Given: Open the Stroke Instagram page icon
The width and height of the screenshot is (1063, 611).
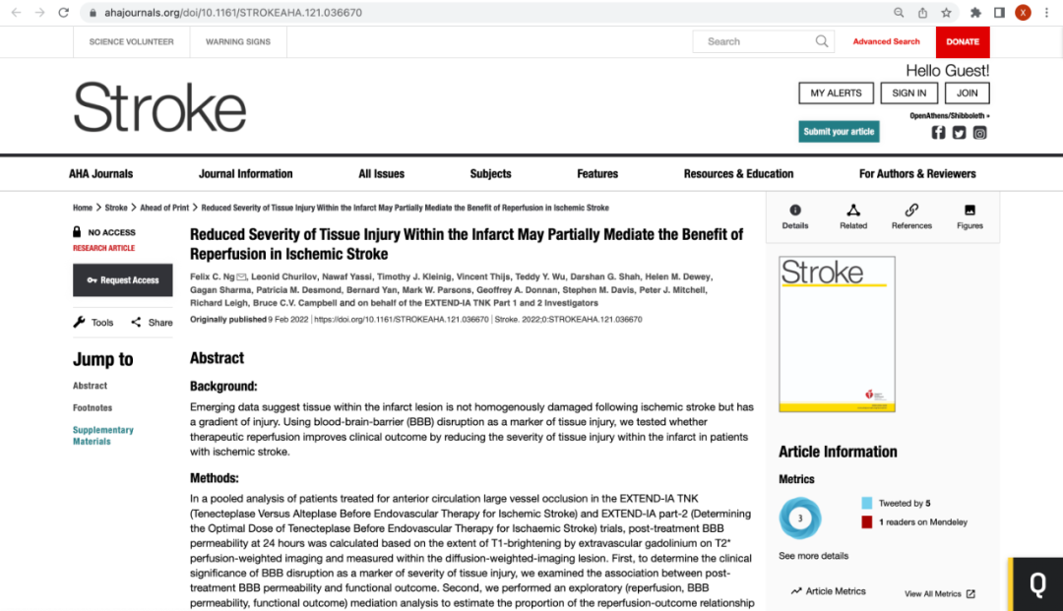Looking at the screenshot, I should [980, 133].
